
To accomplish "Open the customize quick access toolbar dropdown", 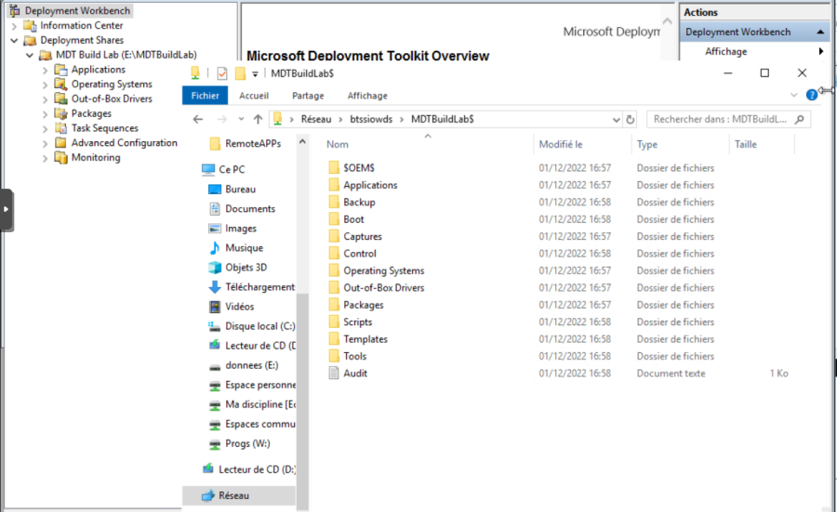I will point(255,74).
